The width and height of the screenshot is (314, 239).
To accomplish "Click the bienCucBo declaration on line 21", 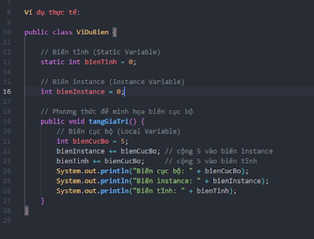I will [91, 141].
